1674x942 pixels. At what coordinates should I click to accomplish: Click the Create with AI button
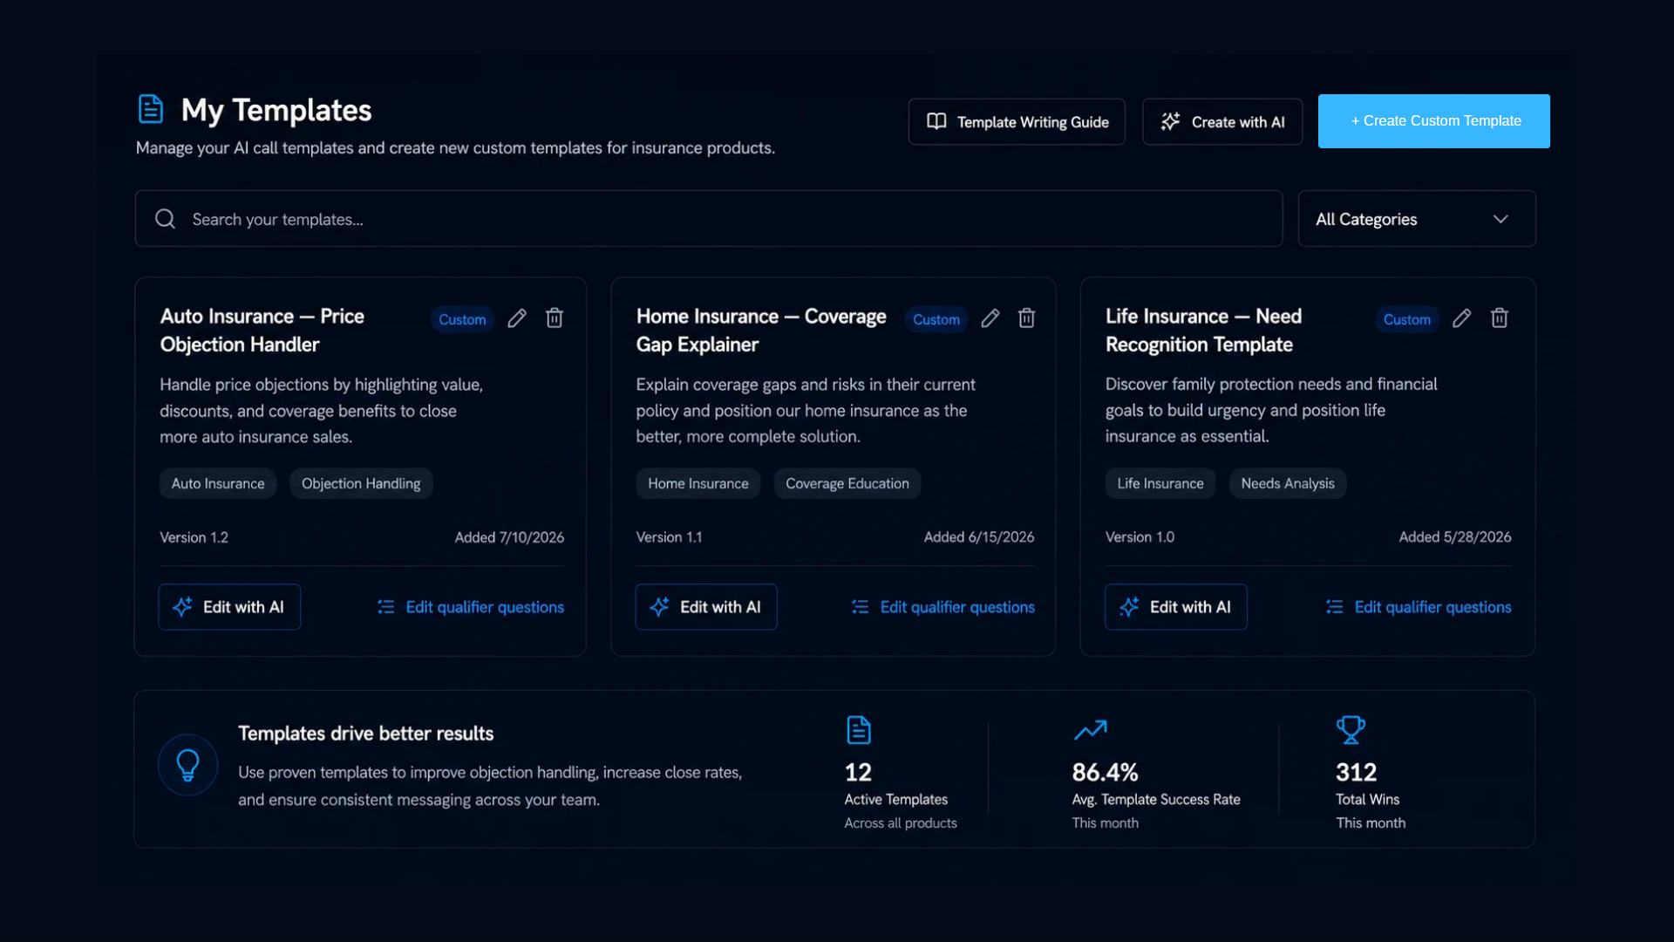tap(1222, 122)
